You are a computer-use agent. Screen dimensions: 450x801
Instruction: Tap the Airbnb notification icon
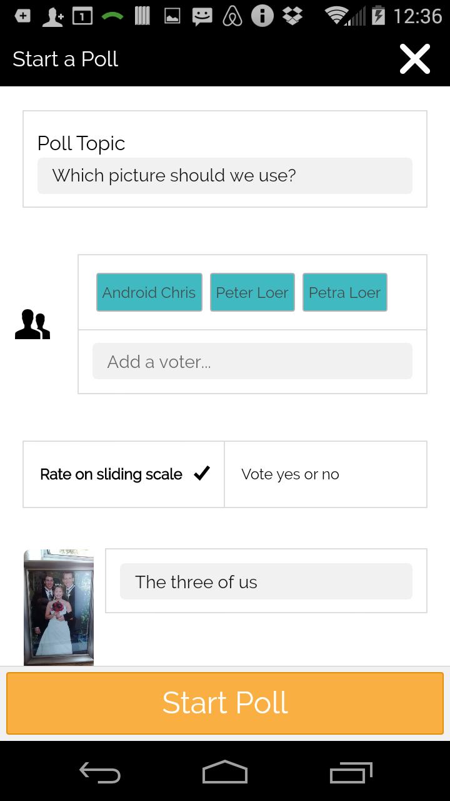coord(232,16)
